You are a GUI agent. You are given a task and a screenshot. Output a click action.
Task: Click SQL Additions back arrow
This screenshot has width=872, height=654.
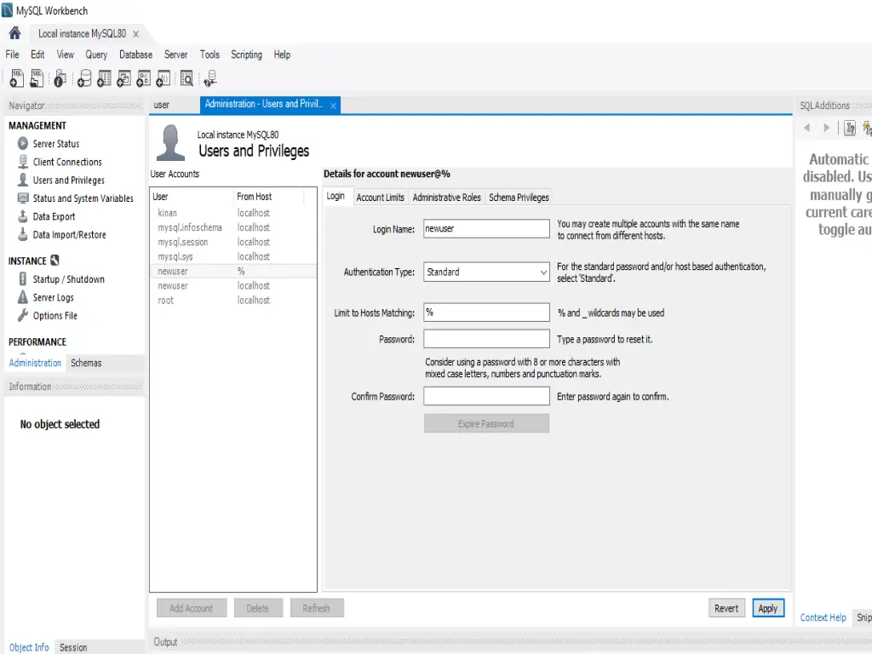(x=807, y=128)
